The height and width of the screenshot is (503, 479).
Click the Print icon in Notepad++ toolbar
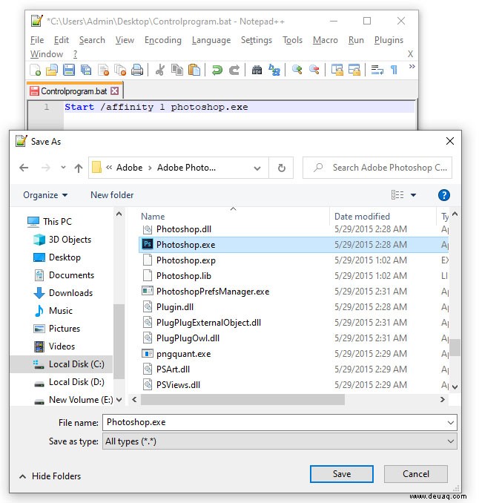pos(137,70)
